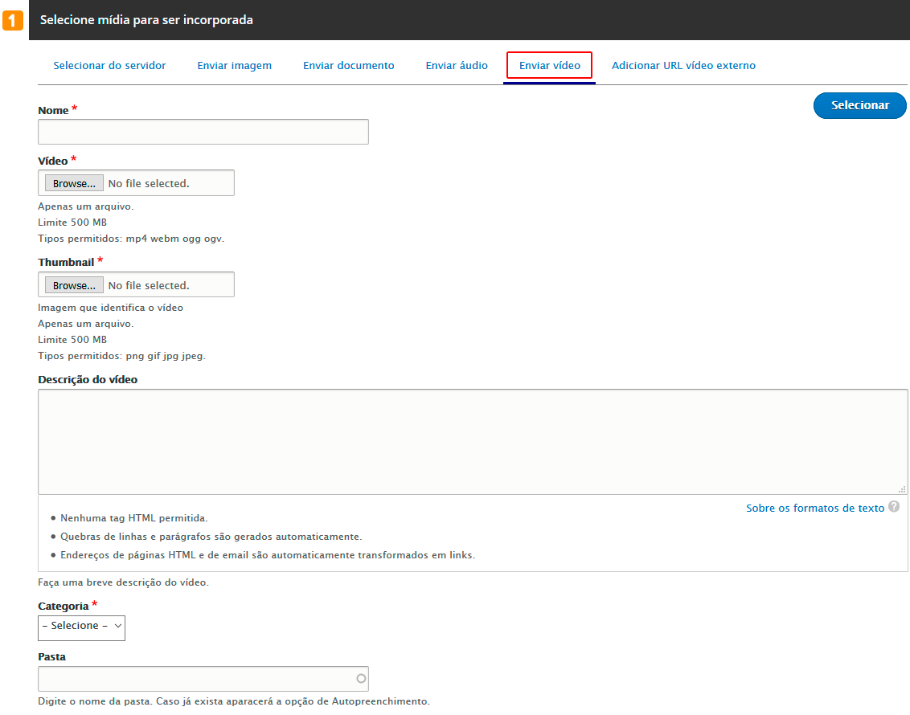Click Browse button under Thumbnail

[x=74, y=285]
